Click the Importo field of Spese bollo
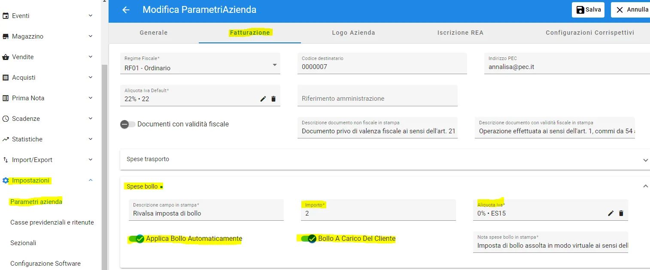The height and width of the screenshot is (270, 650). pyautogui.click(x=378, y=210)
